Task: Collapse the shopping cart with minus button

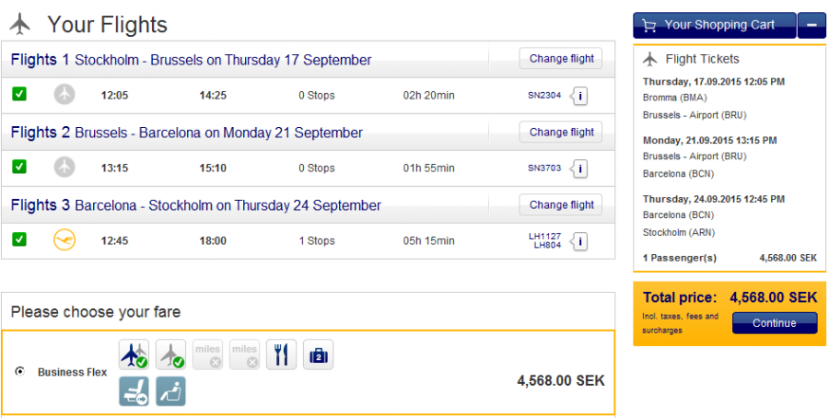Action: point(811,26)
